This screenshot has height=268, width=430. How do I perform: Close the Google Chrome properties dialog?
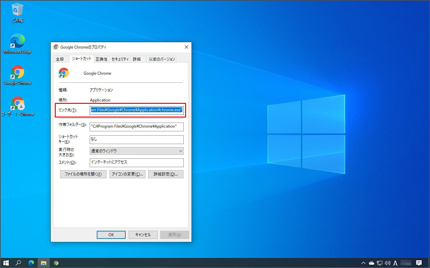[186, 47]
